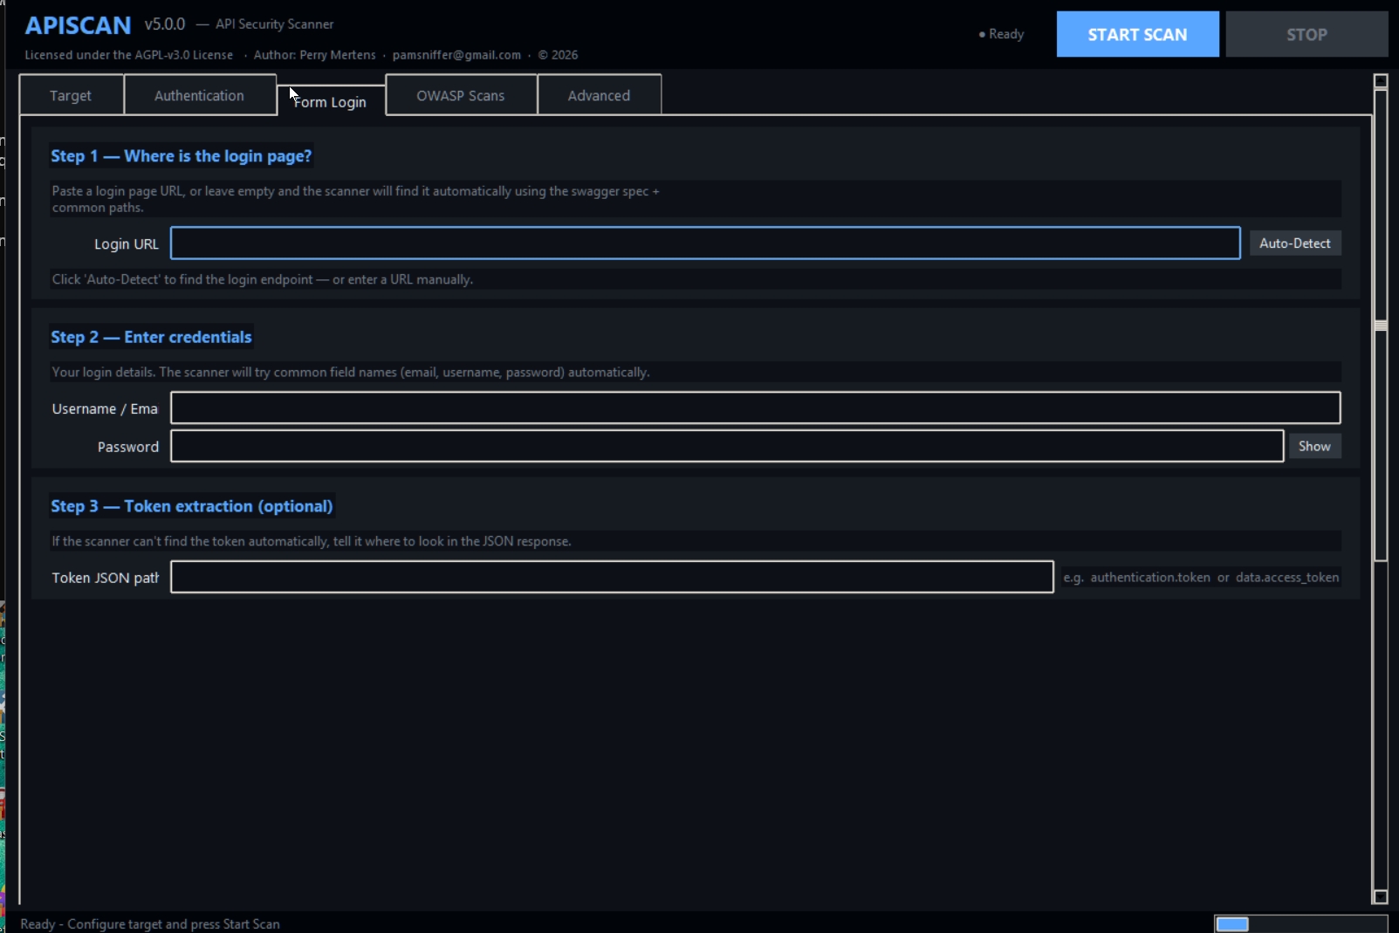Click the 'e.g. authentication.token or data.access_token' hint

[1201, 577]
